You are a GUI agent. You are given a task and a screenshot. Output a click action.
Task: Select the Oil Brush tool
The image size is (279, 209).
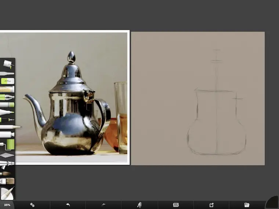click(7, 181)
